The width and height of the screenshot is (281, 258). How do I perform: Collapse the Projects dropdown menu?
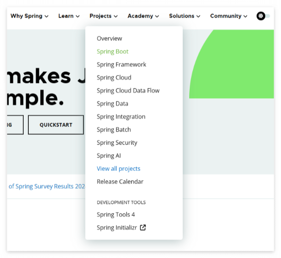[103, 16]
